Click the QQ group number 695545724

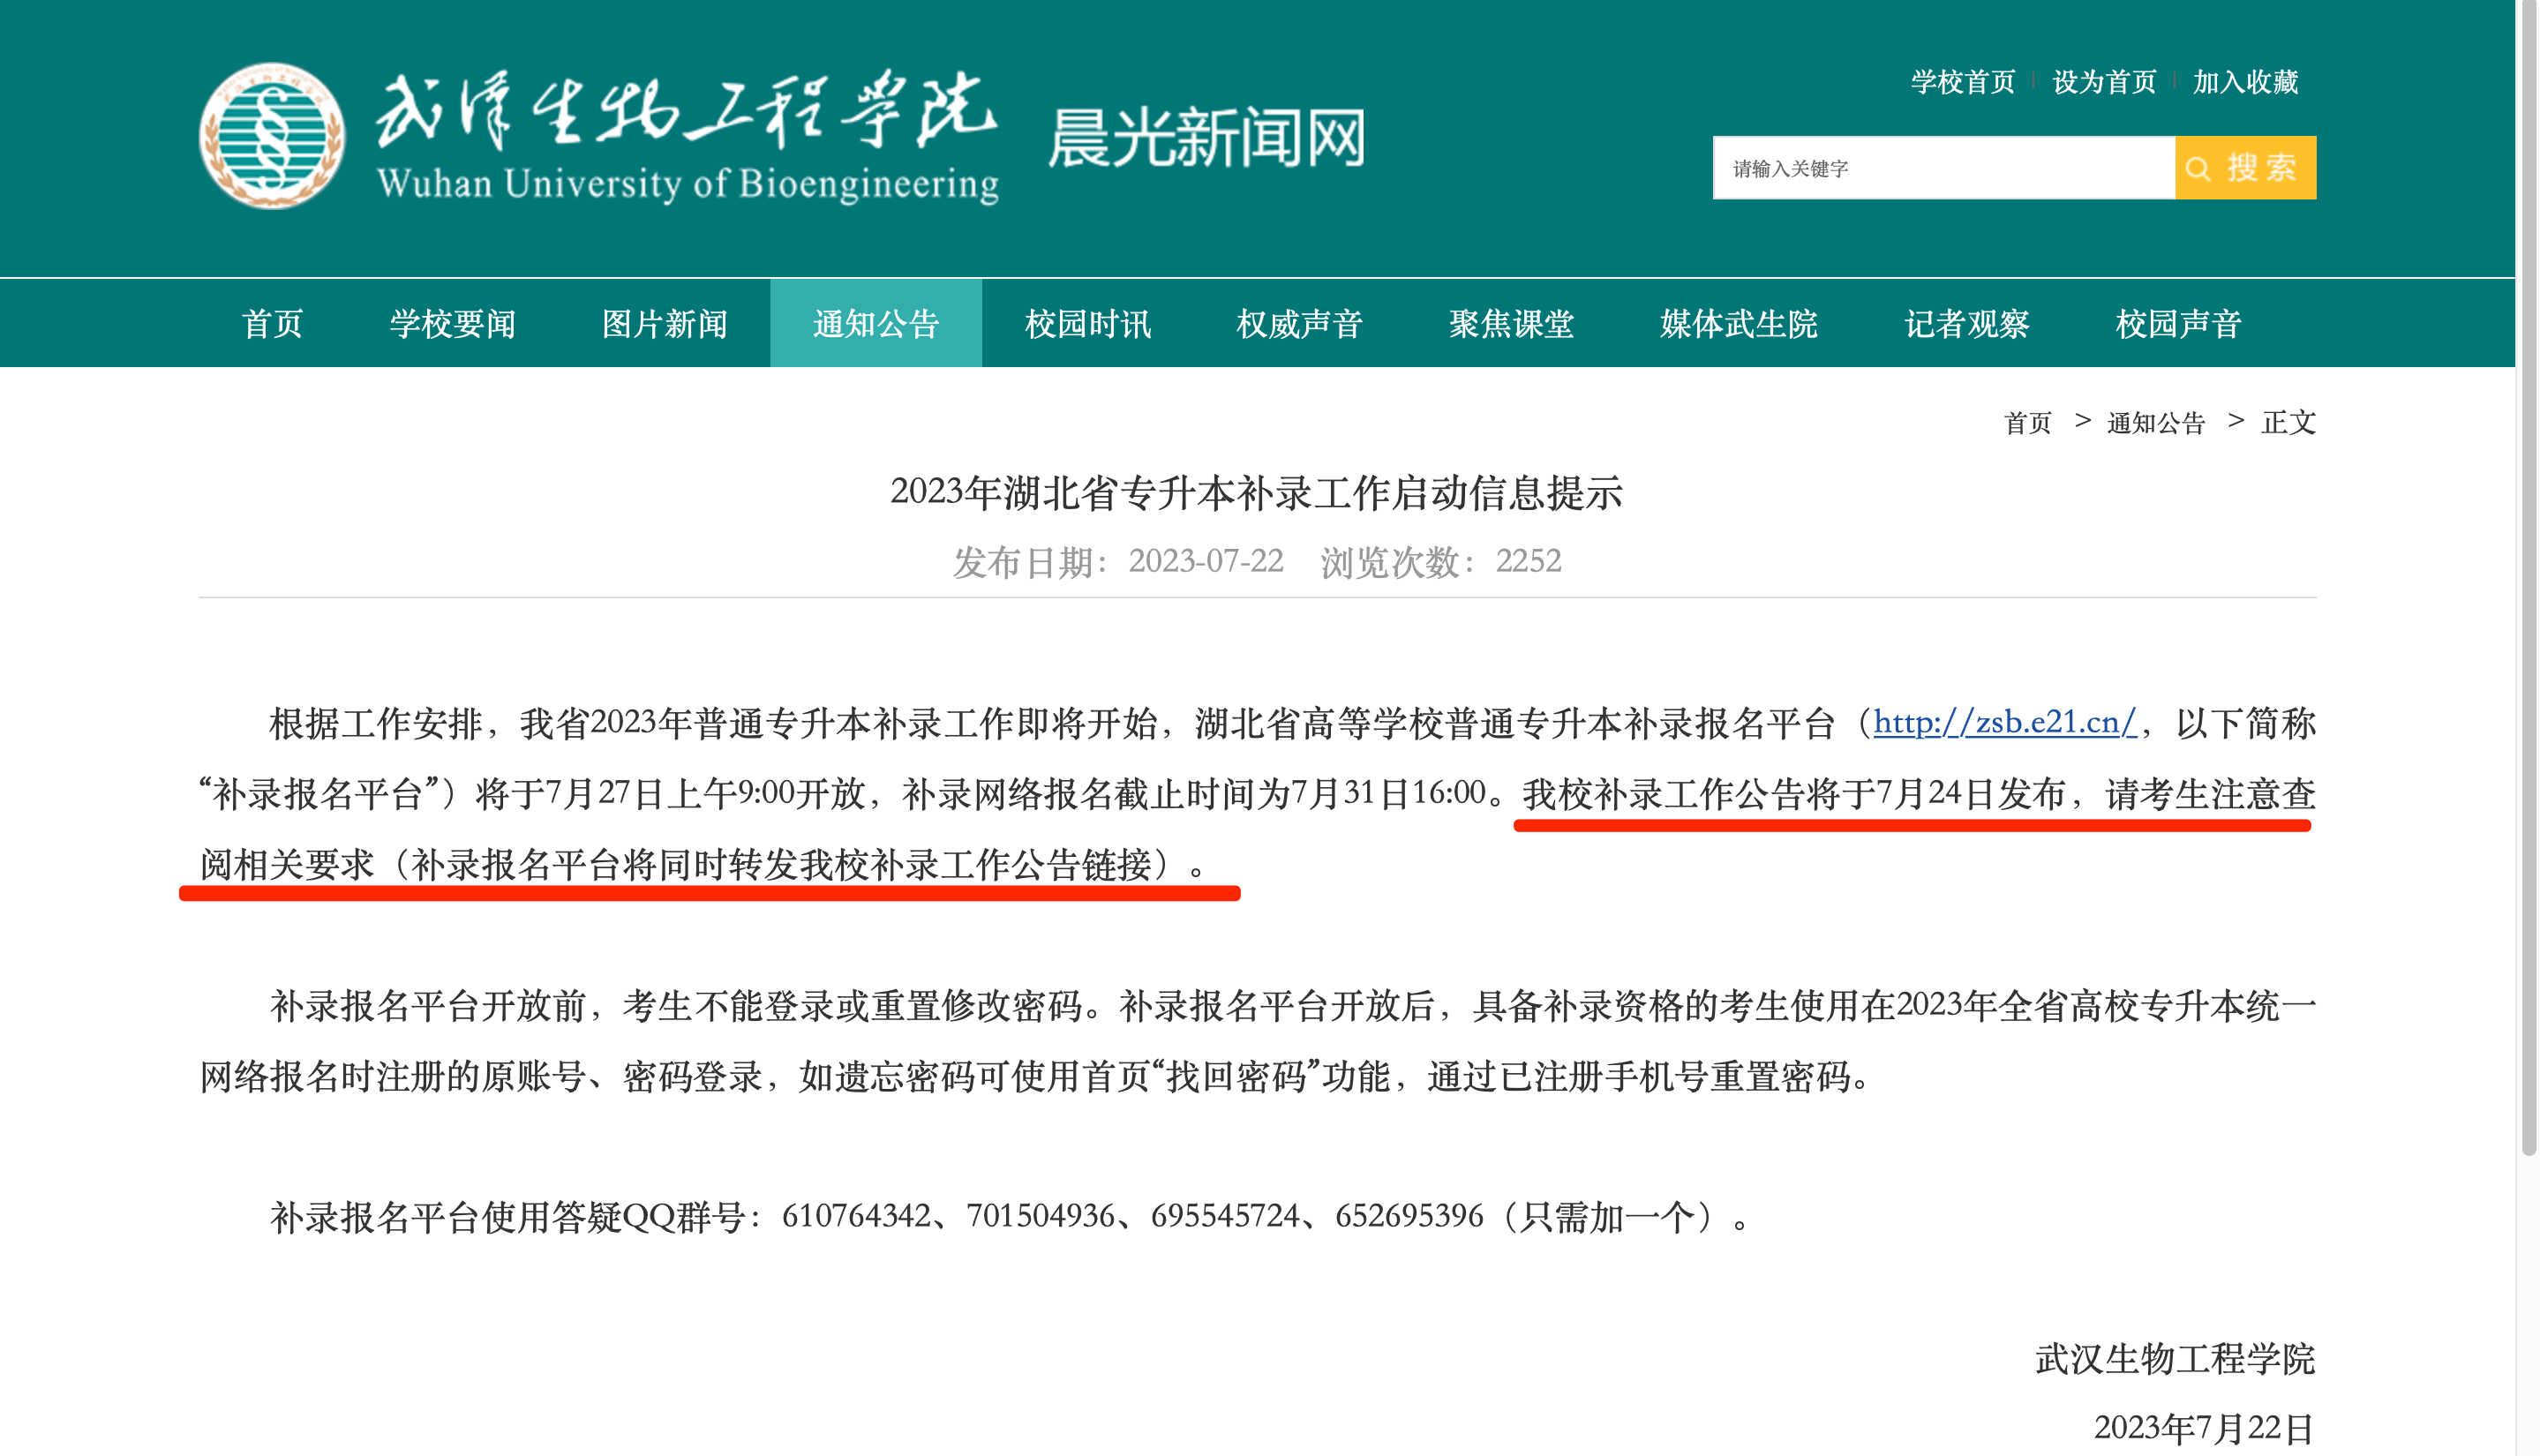click(1225, 1216)
